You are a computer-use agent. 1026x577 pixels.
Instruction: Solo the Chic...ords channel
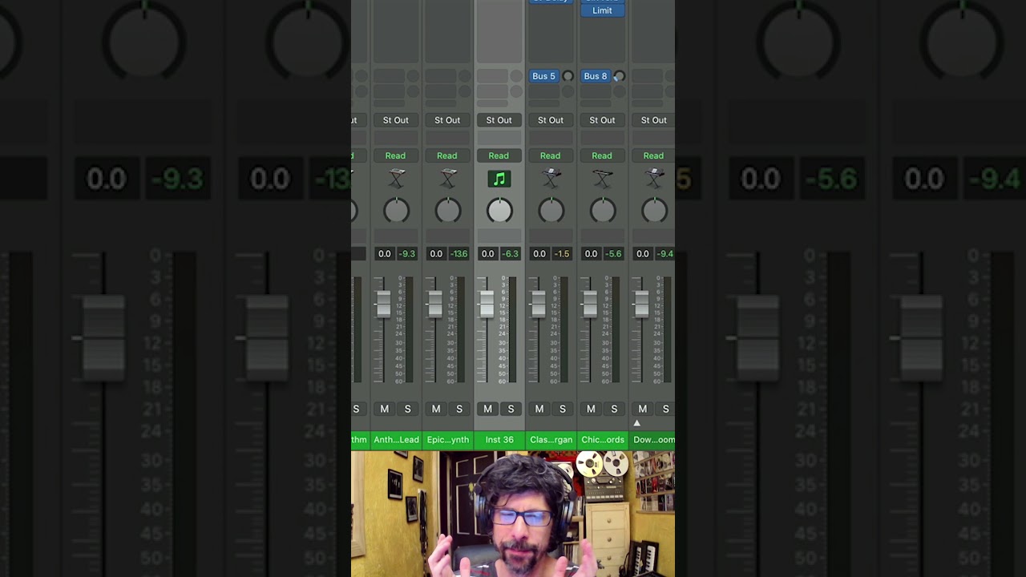(x=614, y=409)
